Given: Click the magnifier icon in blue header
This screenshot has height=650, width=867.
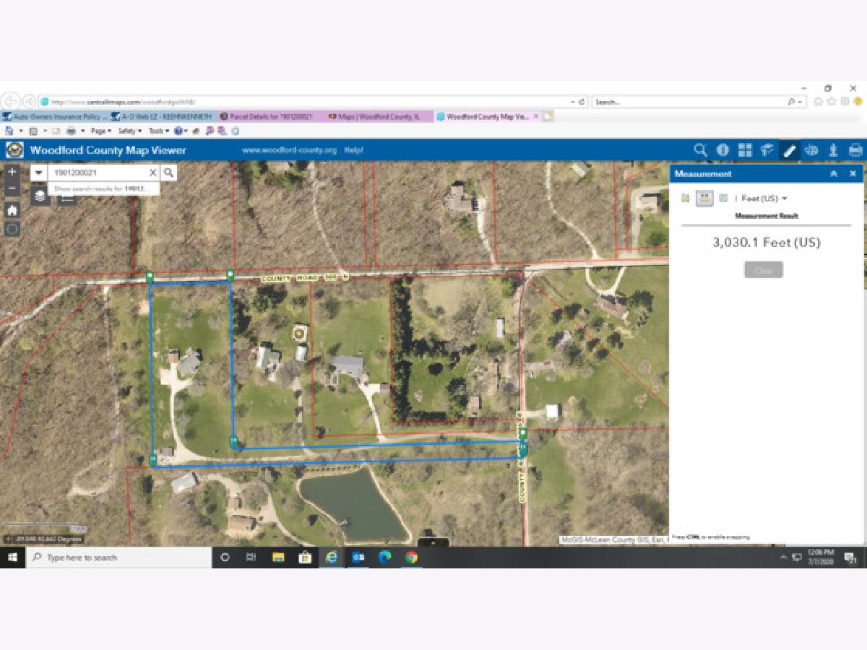Looking at the screenshot, I should coord(700,150).
